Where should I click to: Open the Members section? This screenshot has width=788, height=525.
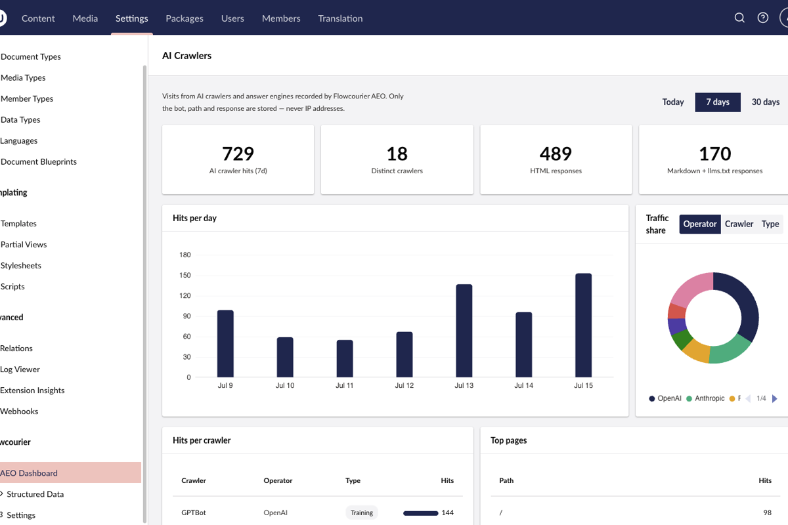281,18
